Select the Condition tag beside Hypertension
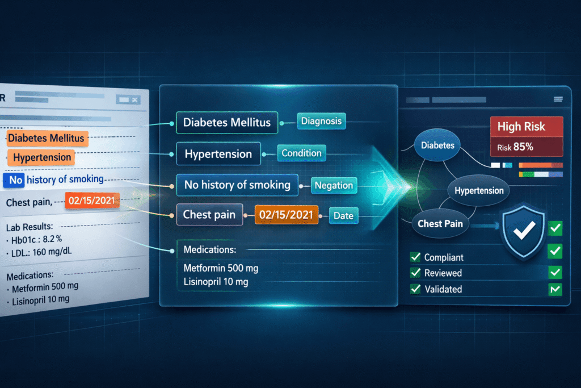The image size is (581, 388). [301, 153]
